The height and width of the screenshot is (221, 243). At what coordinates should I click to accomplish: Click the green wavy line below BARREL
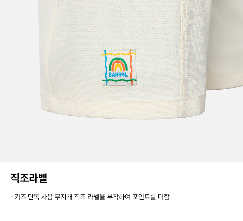pyautogui.click(x=119, y=80)
